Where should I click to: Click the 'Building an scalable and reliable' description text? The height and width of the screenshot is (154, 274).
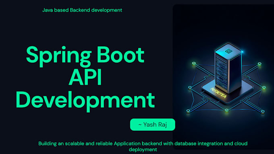tap(143, 146)
